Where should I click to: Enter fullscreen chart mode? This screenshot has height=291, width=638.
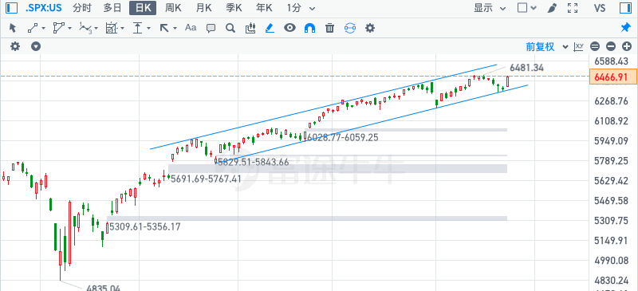point(573,8)
